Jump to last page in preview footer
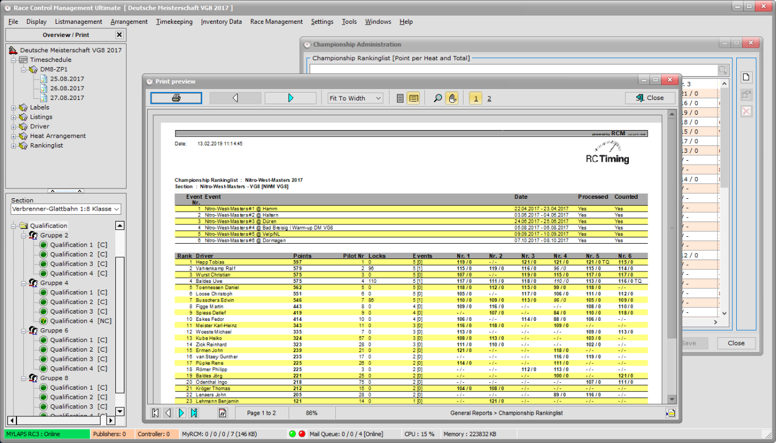Image resolution: width=776 pixels, height=443 pixels. tap(194, 413)
